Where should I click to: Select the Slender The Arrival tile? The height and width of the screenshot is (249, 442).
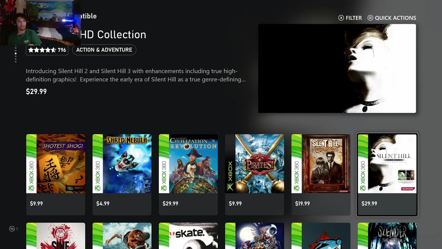point(387,236)
